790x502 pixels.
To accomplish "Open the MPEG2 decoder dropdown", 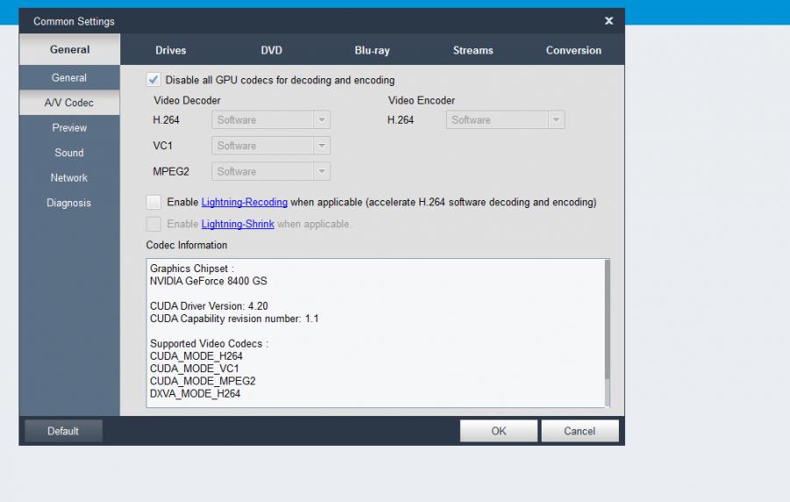I will (x=271, y=171).
